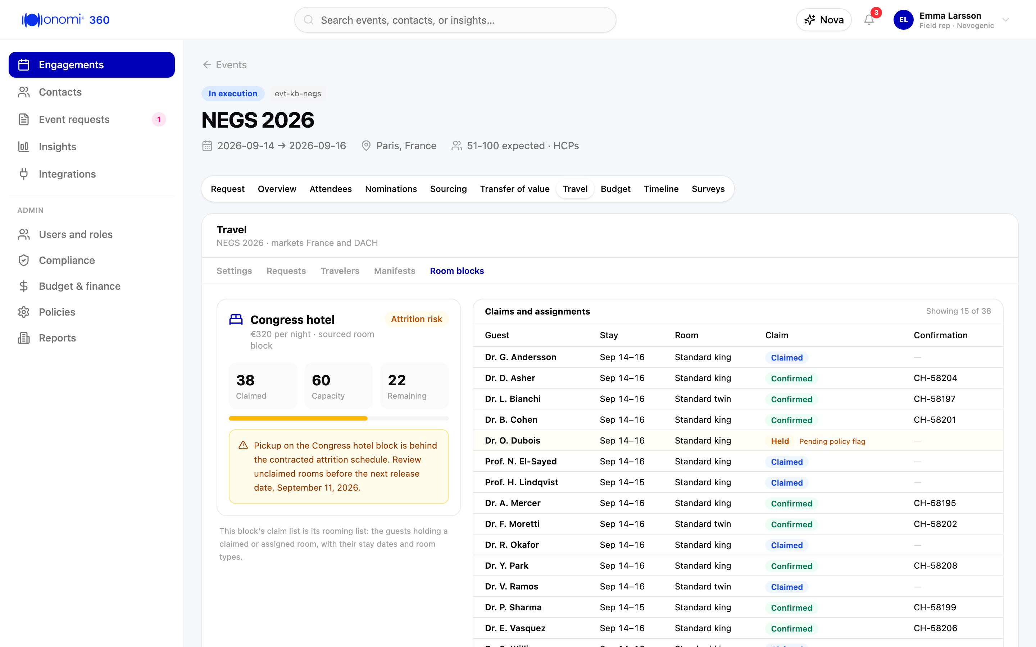
Task: Click the attrition warning triangle icon
Action: 243,445
